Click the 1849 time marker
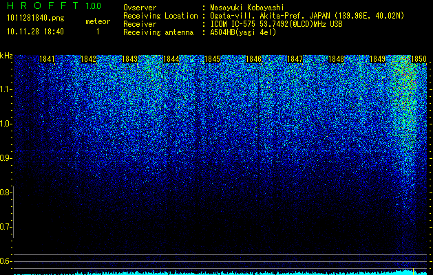433x275 pixels. point(377,59)
